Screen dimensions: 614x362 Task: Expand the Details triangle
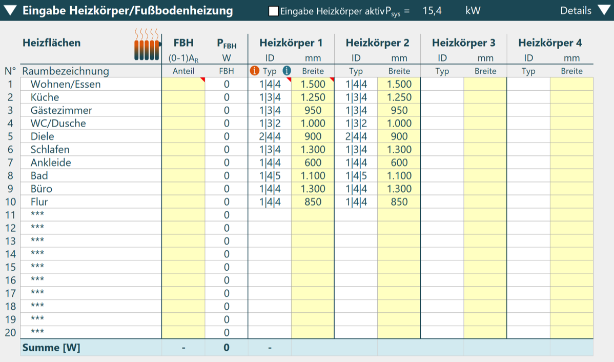coord(605,11)
